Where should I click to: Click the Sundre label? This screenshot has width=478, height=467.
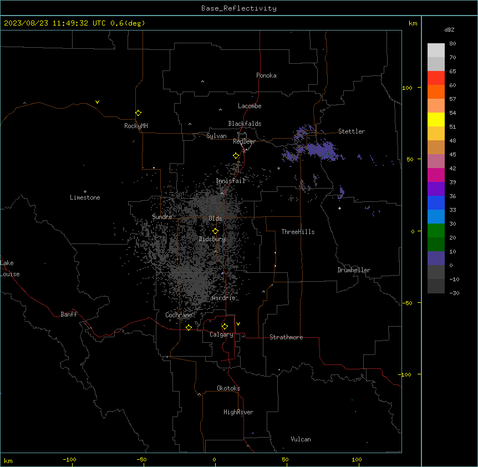(162, 217)
